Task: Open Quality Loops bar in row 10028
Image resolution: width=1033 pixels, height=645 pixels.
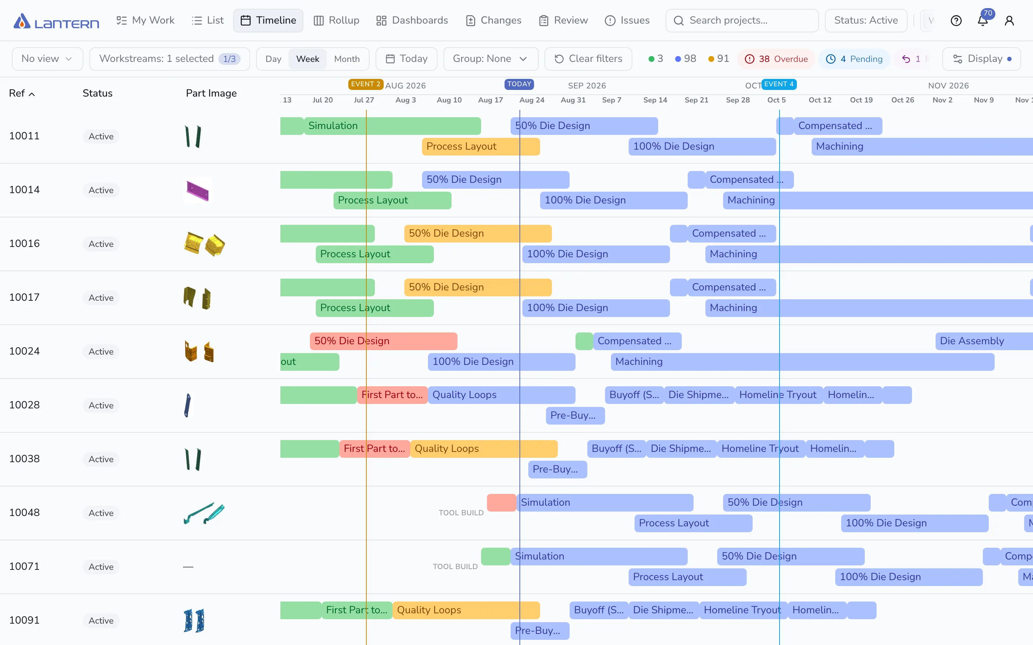Action: 502,395
